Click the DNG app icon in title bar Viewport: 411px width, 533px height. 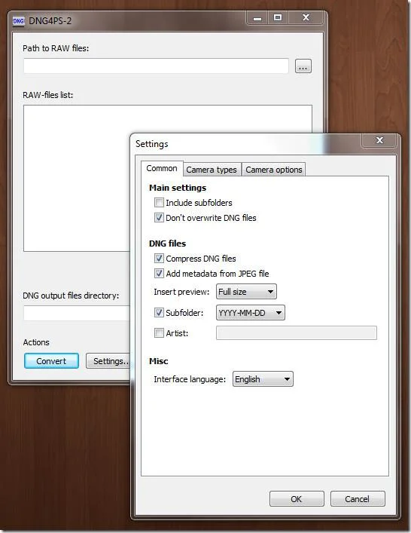click(18, 21)
